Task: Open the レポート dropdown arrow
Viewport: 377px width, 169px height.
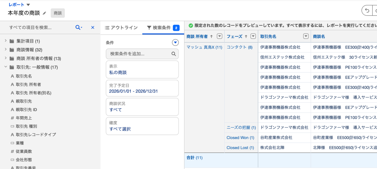Action: coord(28,5)
